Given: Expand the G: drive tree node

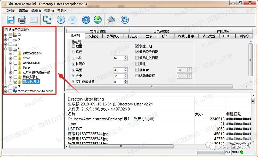Looking at the screenshot, I should (6, 87).
